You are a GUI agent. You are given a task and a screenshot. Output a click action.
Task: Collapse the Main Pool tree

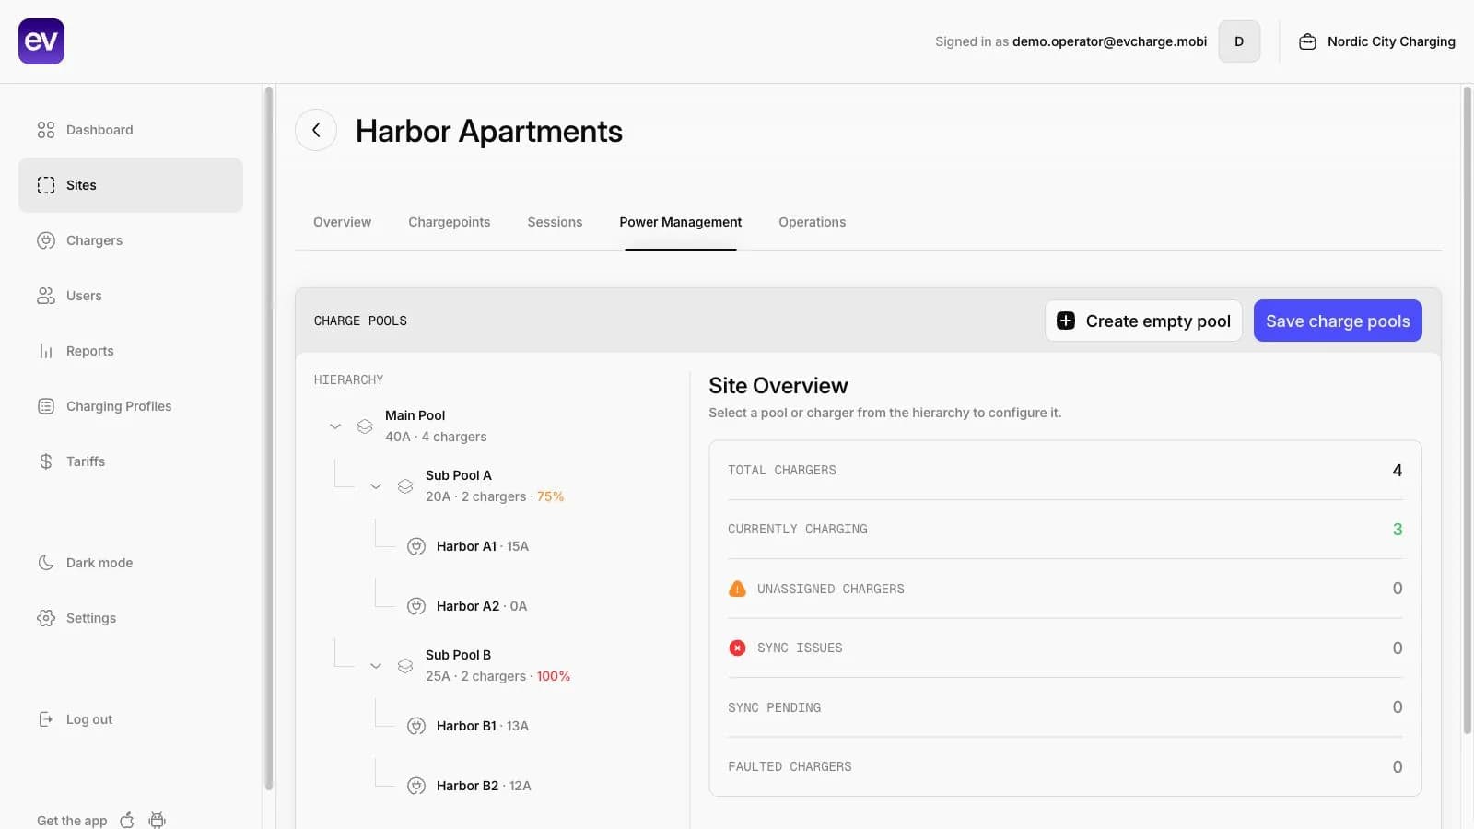[x=335, y=426]
